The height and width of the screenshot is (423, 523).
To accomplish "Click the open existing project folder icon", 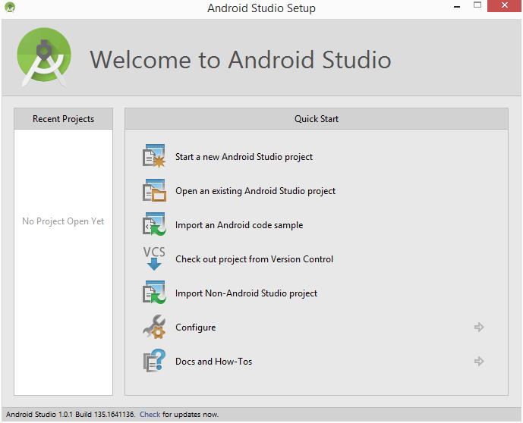I will coord(154,191).
